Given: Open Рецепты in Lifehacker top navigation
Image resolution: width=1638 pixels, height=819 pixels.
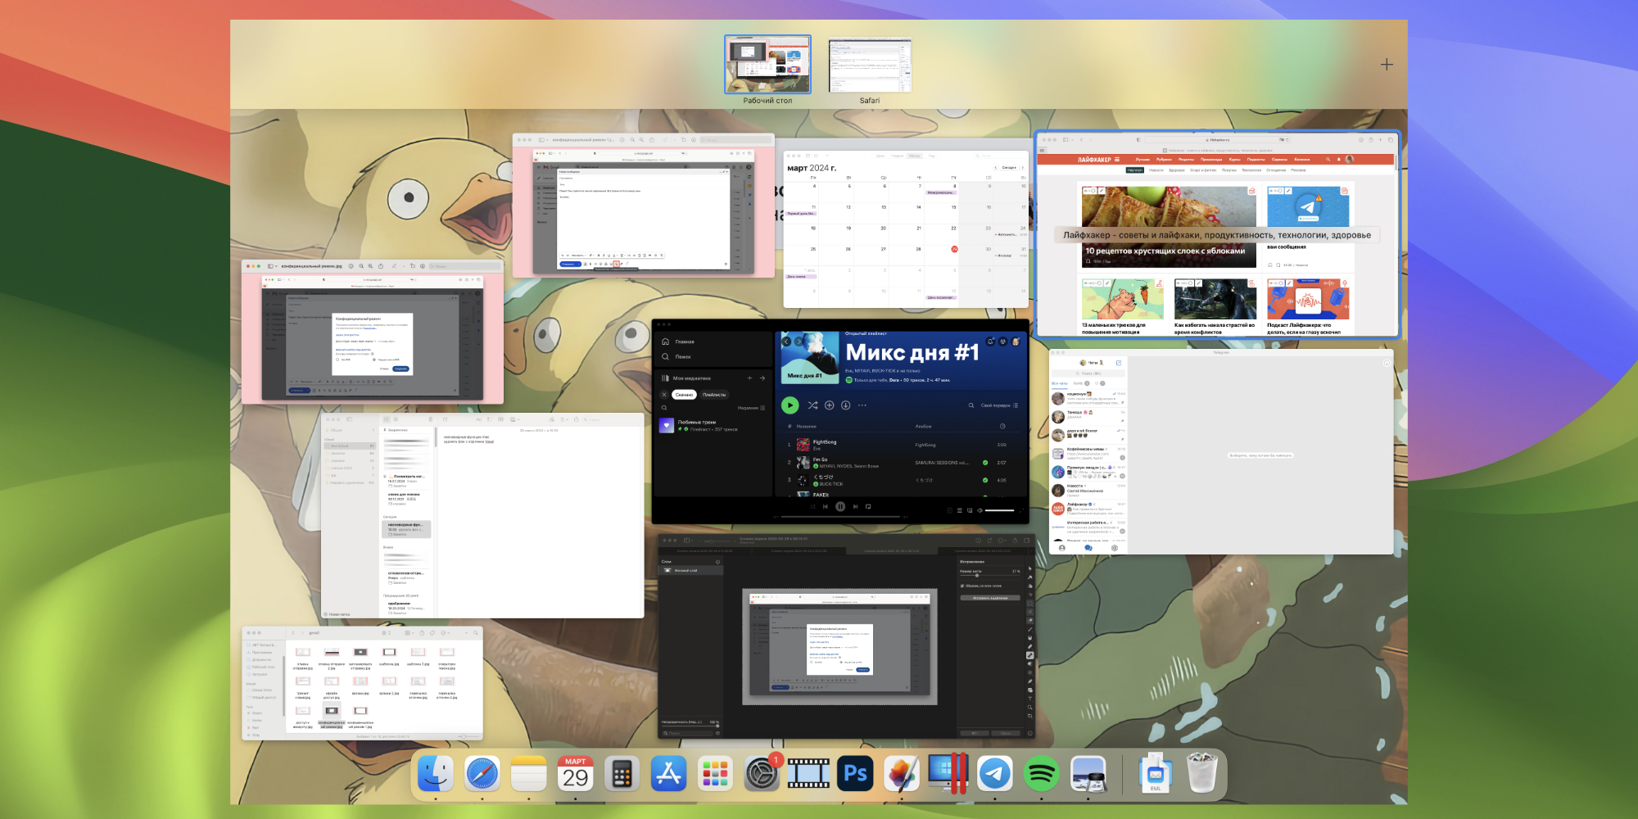Looking at the screenshot, I should [1186, 160].
